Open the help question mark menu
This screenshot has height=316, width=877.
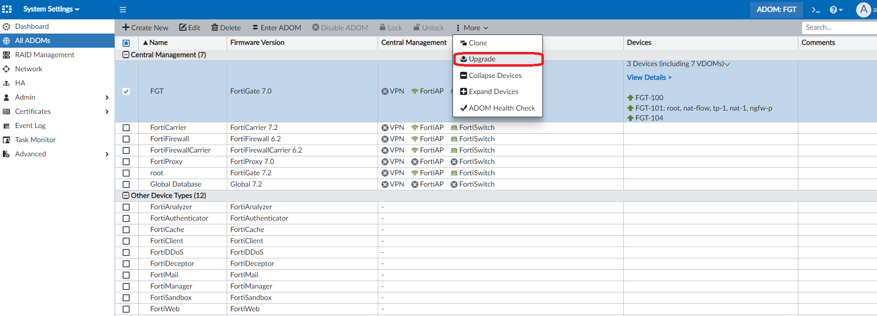[x=836, y=9]
